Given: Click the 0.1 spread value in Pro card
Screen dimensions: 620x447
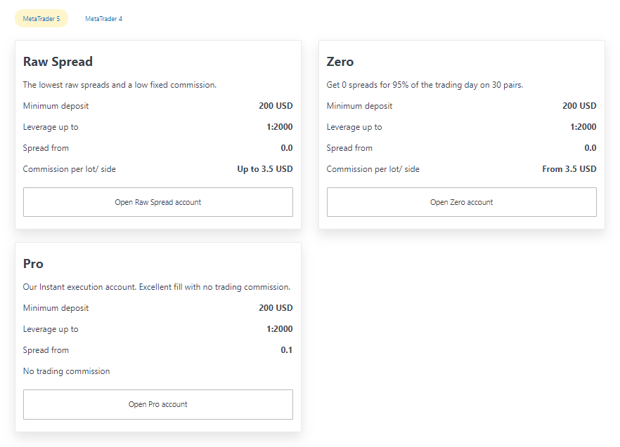Looking at the screenshot, I should coord(287,350).
